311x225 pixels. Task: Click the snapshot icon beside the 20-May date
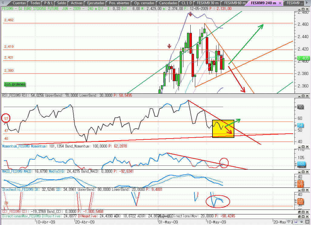[289, 222]
